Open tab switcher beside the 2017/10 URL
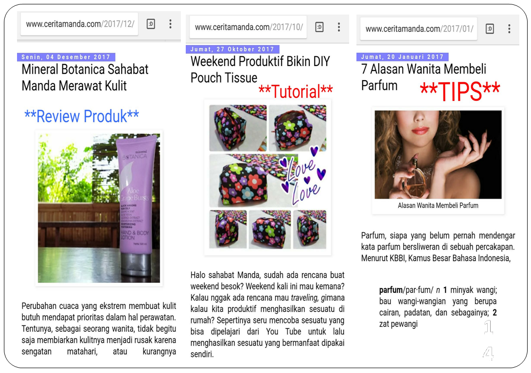 click(319, 27)
